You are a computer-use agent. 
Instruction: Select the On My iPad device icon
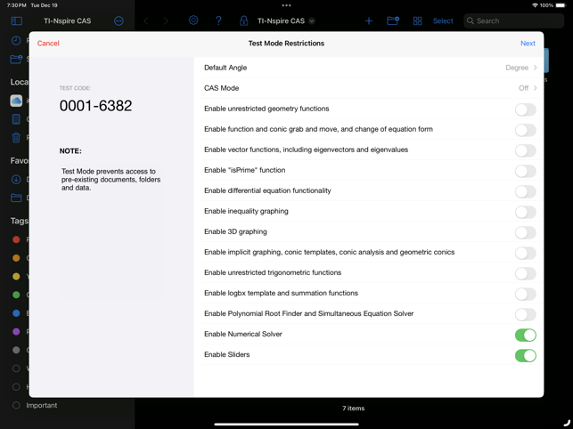coord(16,119)
